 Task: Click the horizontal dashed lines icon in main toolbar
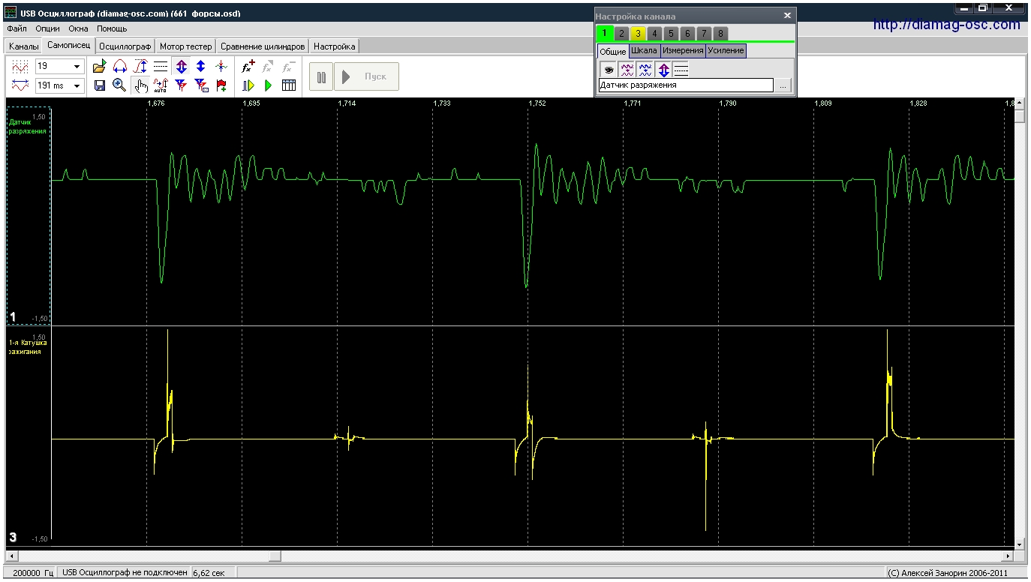point(161,67)
